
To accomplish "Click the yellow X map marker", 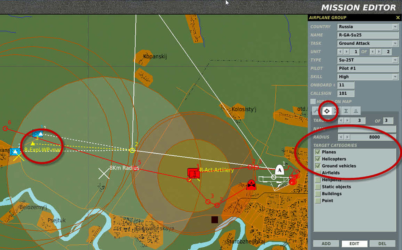I will click(18, 157).
